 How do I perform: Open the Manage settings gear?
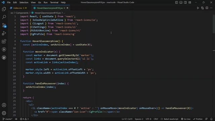(4, 113)
